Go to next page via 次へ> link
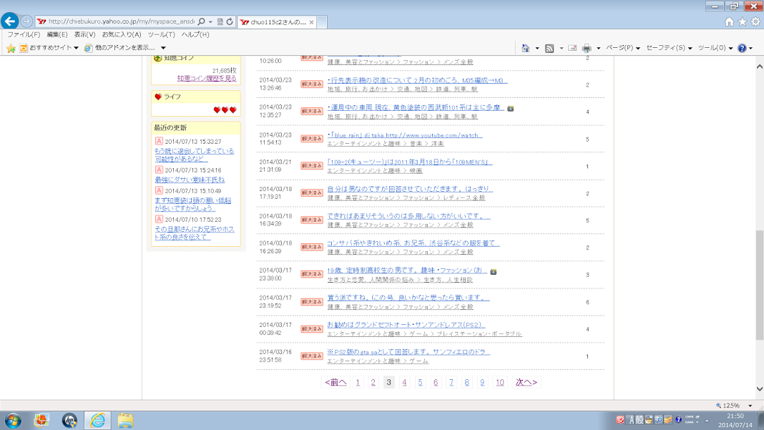764x430 pixels. coord(526,383)
